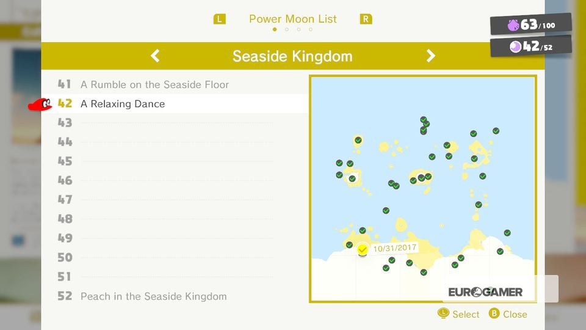Click the purple regional coin counter icon
586x330 pixels.
point(513,25)
